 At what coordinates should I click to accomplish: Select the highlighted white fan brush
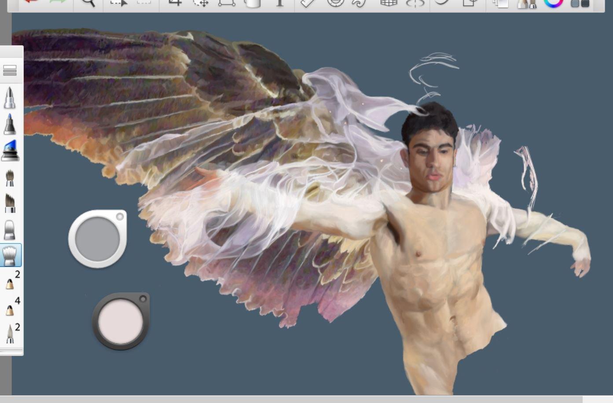[x=10, y=256]
